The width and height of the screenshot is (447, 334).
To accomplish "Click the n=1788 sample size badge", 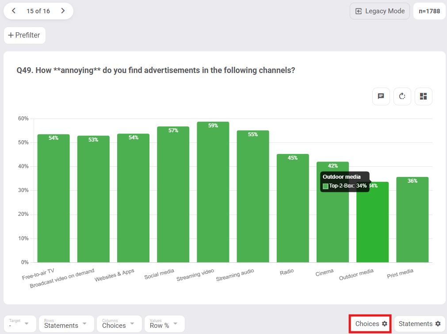I will pos(429,11).
